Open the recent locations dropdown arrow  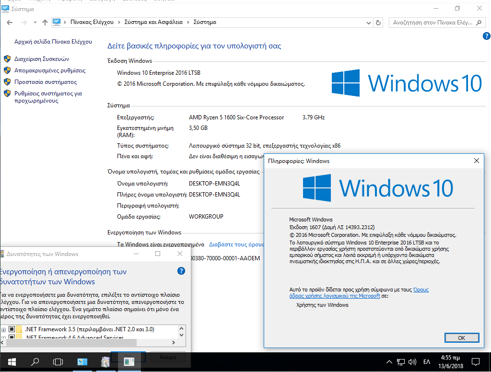(x=35, y=22)
